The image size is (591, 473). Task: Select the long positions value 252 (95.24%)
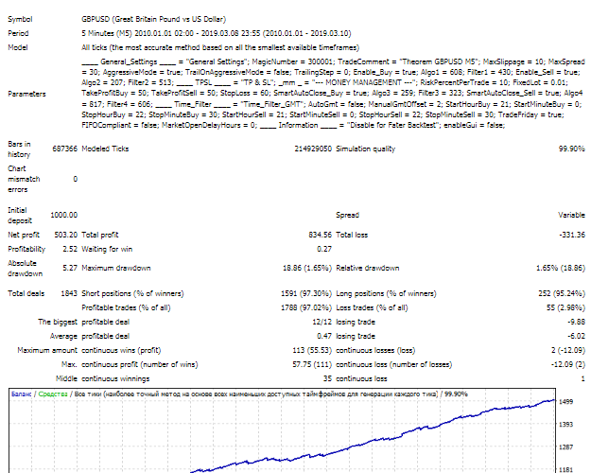[562, 293]
